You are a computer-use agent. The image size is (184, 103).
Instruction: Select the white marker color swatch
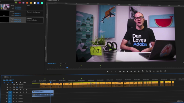coord(34,3)
